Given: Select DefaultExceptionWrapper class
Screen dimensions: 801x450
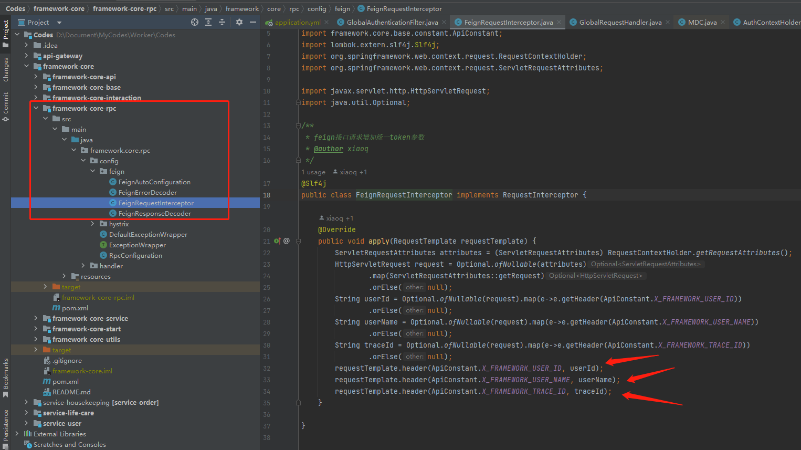Looking at the screenshot, I should (x=148, y=235).
